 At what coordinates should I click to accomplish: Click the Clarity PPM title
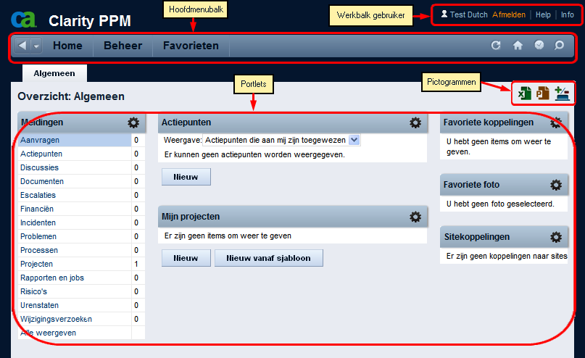[90, 21]
